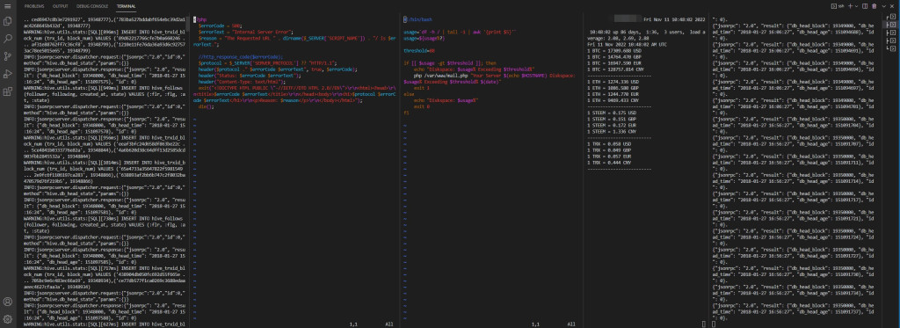Open the launch profile dropdown next to plus
The width and height of the screenshot is (900, 328).
point(856,6)
